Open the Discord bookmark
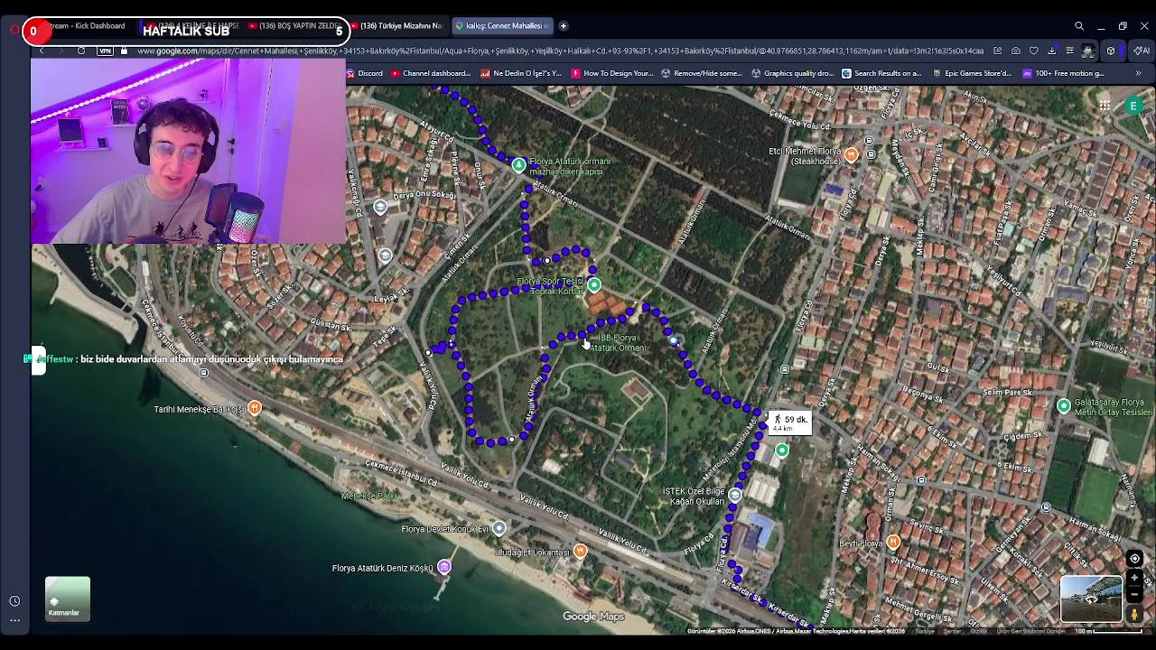 (365, 73)
